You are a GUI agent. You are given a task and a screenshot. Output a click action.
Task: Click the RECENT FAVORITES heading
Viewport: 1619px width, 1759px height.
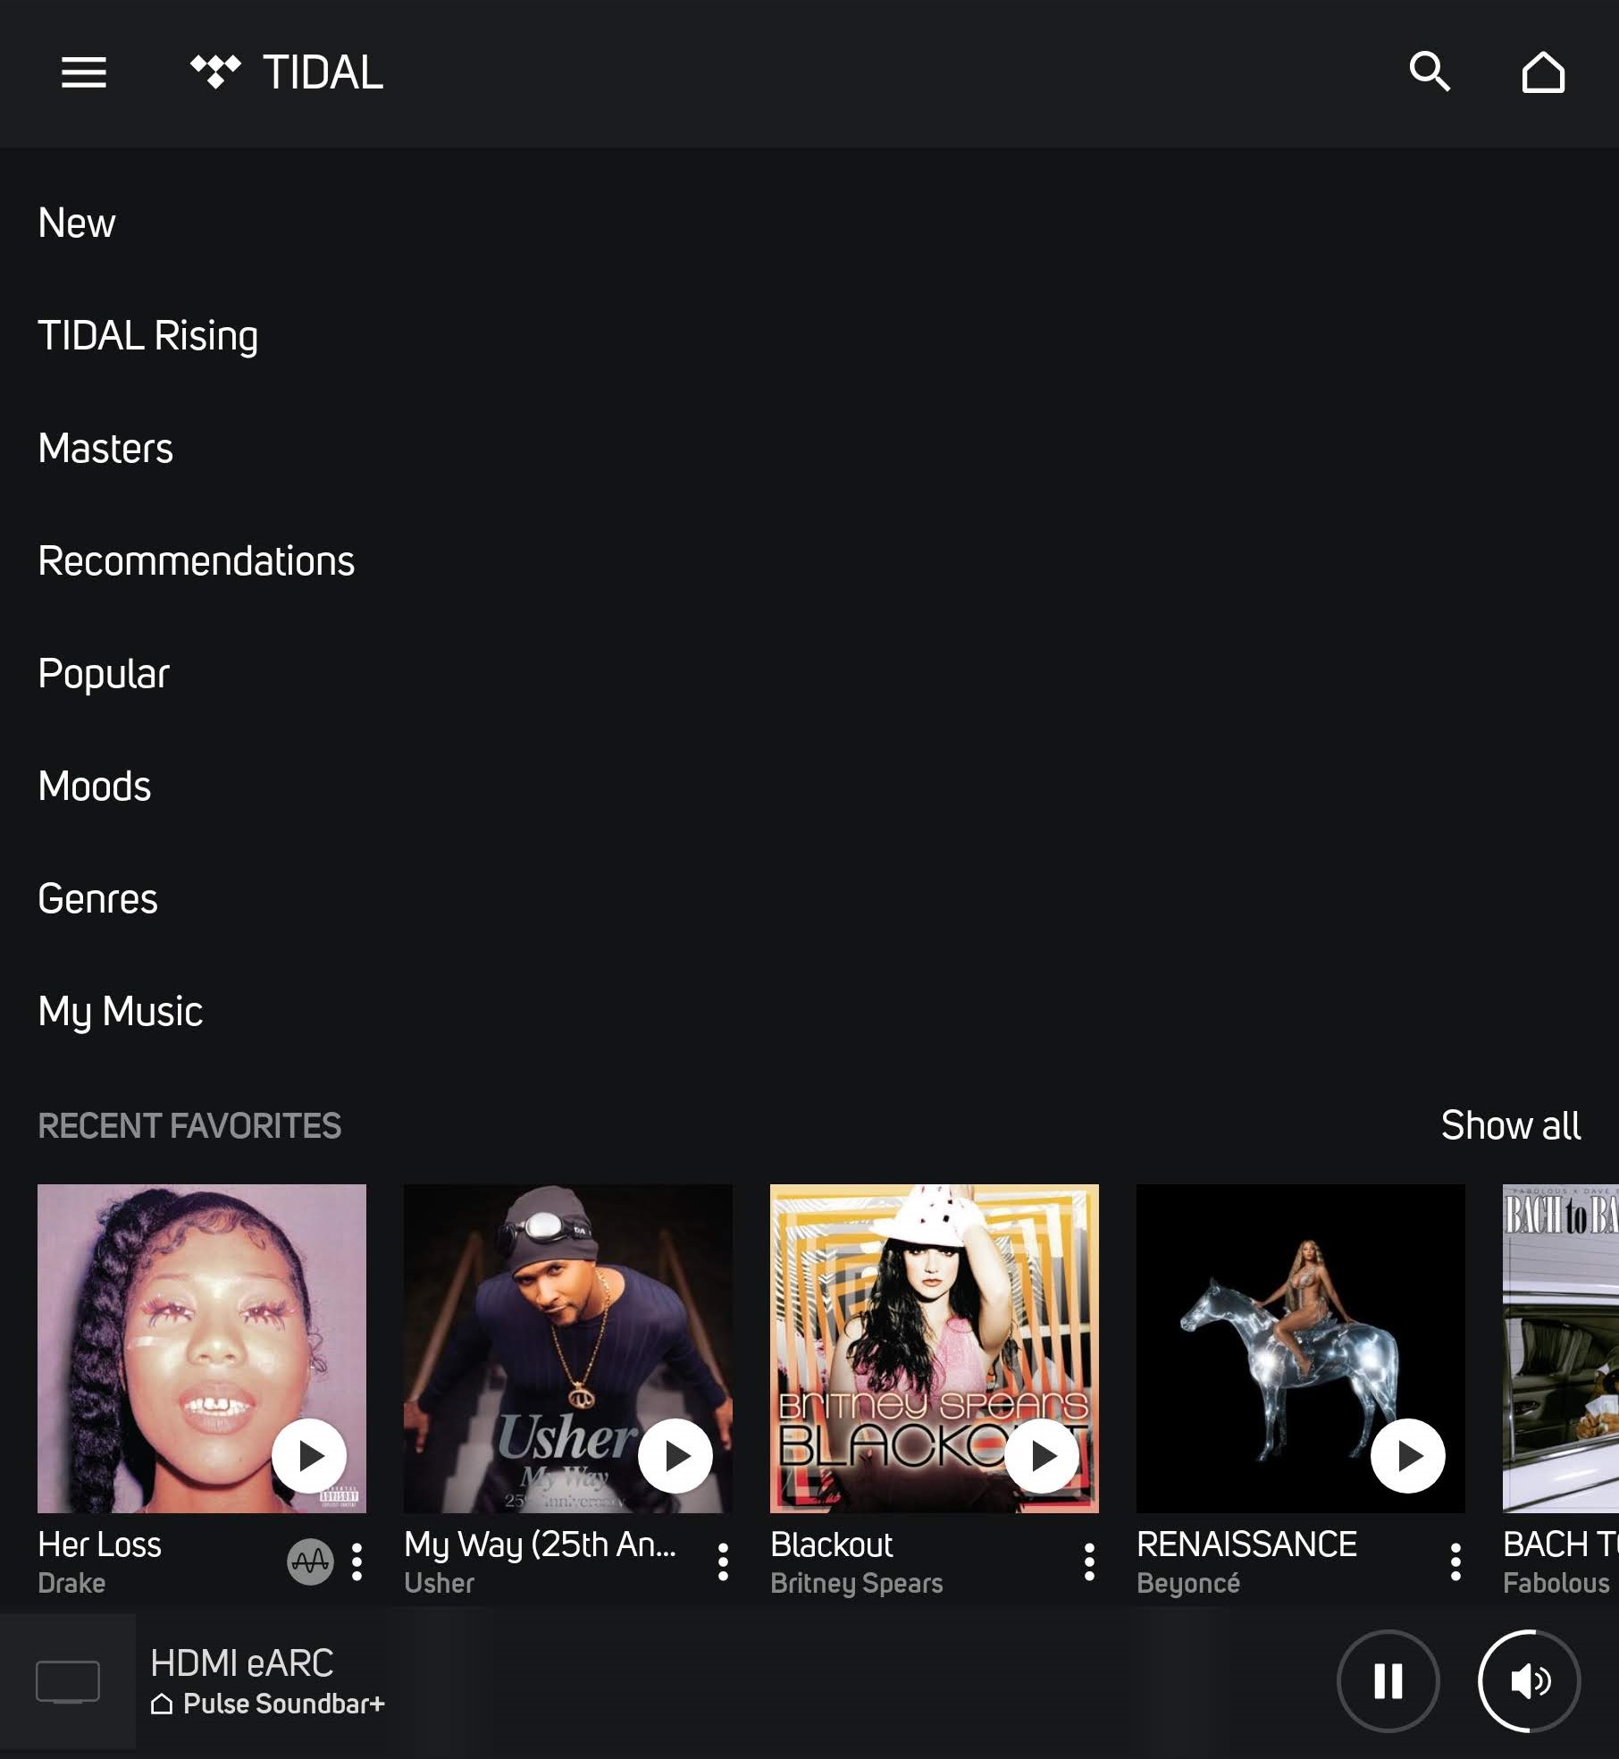(x=189, y=1126)
